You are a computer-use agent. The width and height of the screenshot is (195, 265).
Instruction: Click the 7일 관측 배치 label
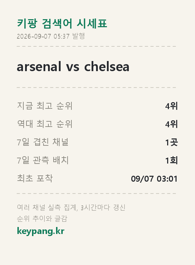43,160
